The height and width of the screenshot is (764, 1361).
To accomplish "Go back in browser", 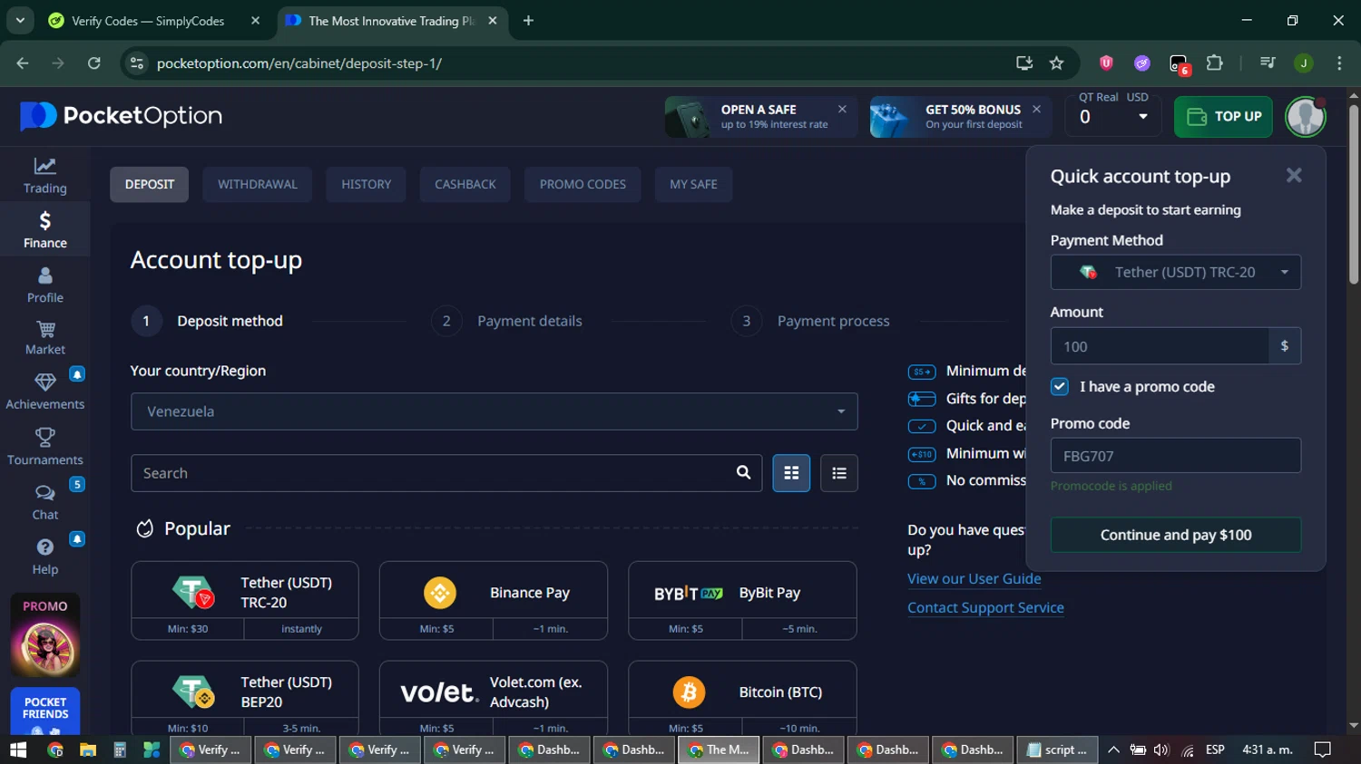I will pos(23,63).
